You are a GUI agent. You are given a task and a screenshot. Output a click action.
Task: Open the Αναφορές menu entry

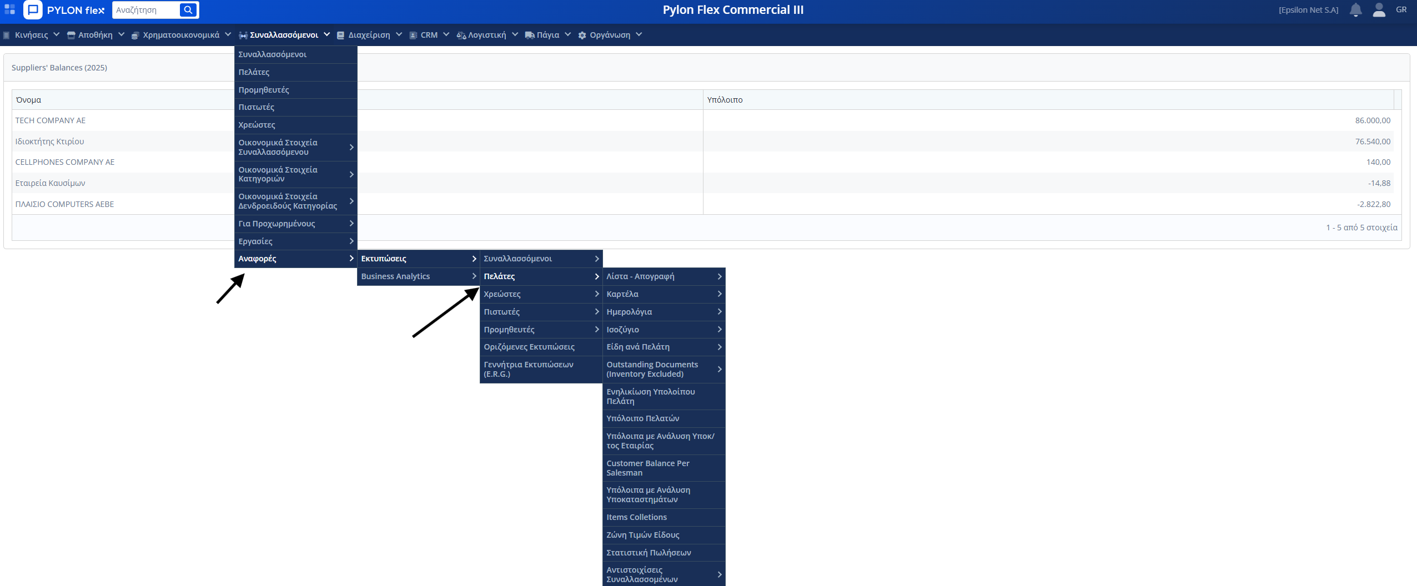295,259
